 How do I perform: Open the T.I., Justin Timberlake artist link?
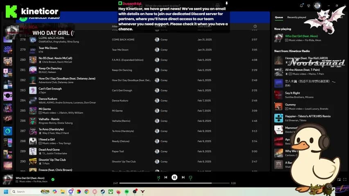(54, 154)
